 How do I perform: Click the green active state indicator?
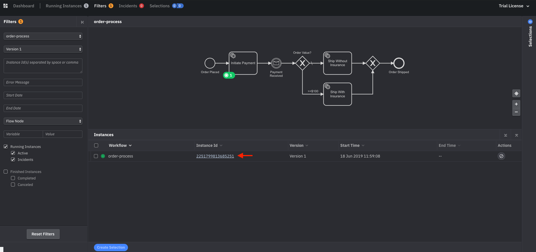click(103, 156)
